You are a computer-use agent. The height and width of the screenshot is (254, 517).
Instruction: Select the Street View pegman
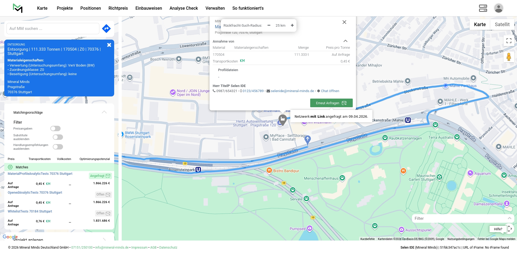click(509, 57)
